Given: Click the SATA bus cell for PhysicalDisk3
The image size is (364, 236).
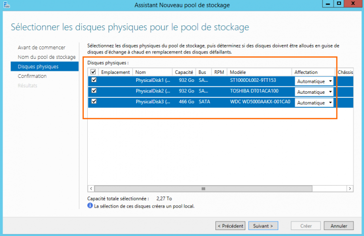Looking at the screenshot, I should (204, 102).
